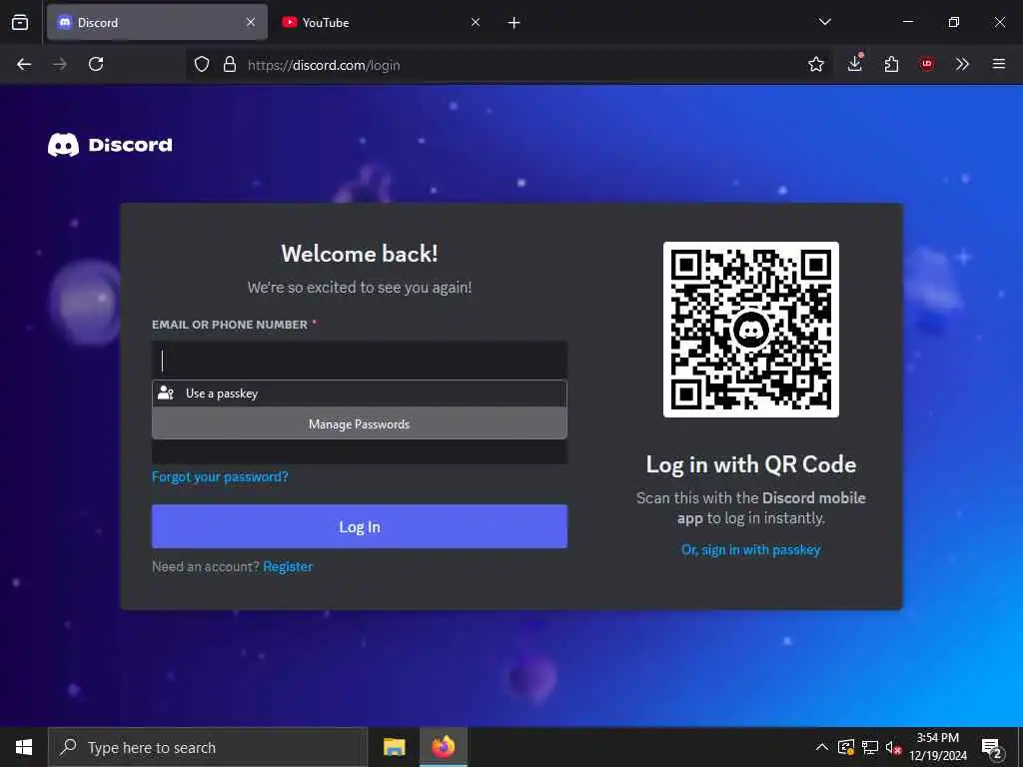Reload the current page
The height and width of the screenshot is (767, 1023).
click(96, 64)
